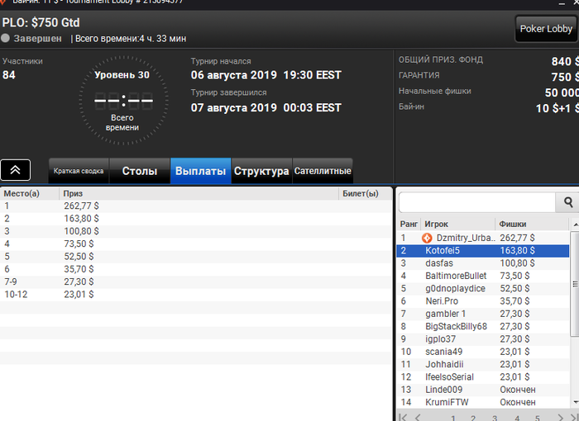Viewport: 579px width, 421px height.
Task: Click the Завершен status indicator dot
Action: [5, 38]
